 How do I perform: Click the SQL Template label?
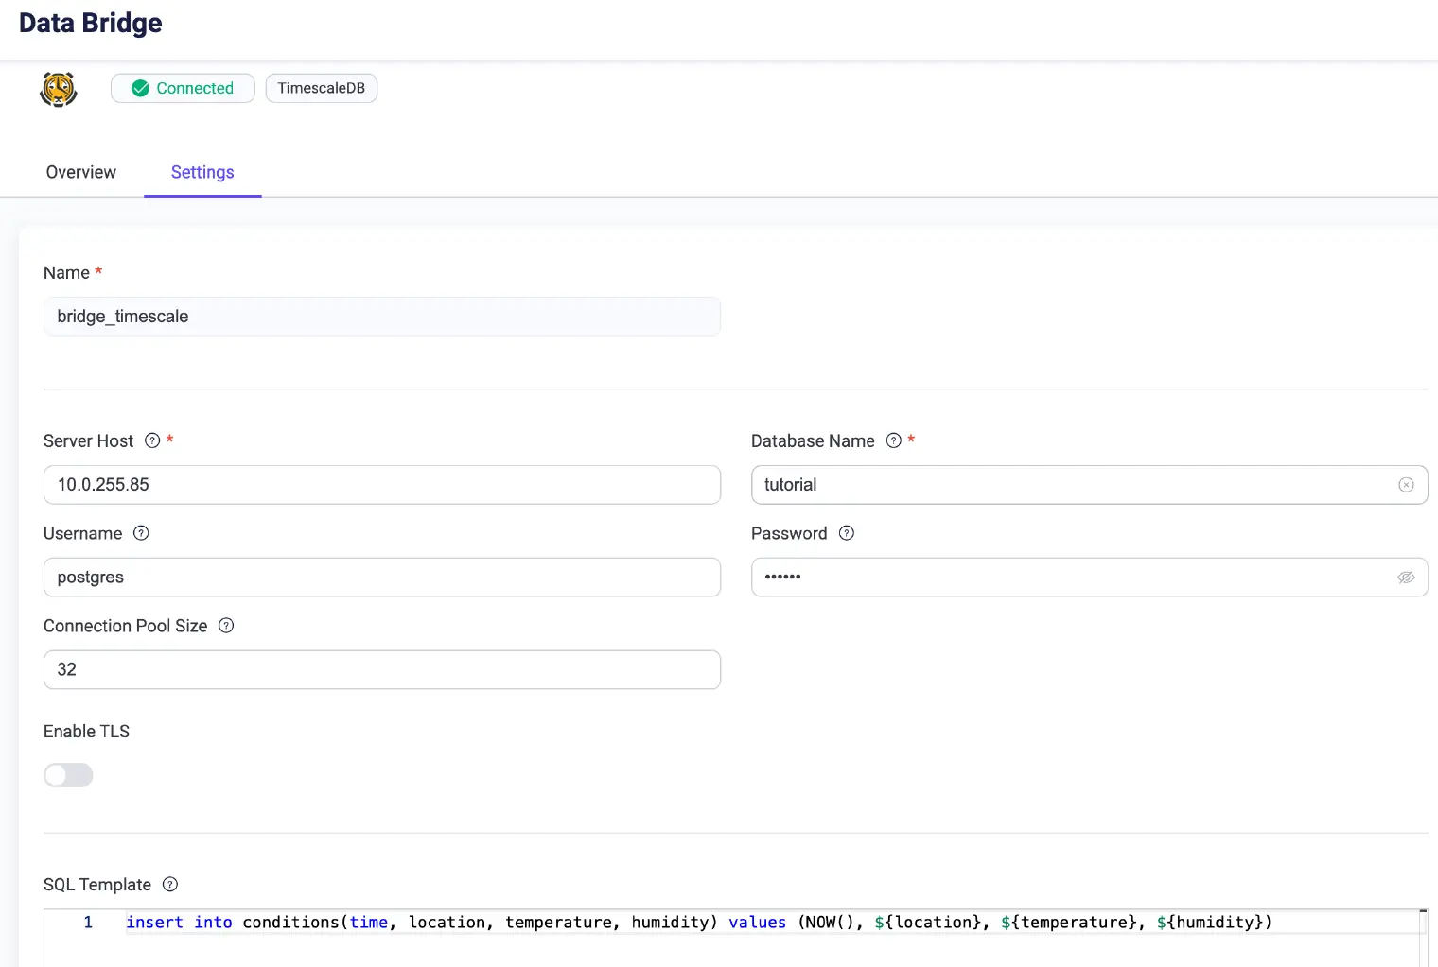click(97, 885)
